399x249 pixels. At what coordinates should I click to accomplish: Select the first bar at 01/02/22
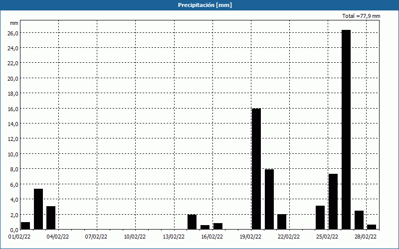point(25,226)
